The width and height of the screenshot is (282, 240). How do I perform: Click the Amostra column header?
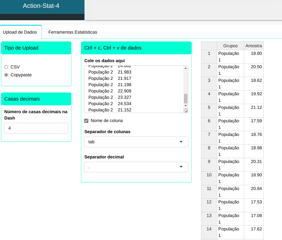(253, 46)
